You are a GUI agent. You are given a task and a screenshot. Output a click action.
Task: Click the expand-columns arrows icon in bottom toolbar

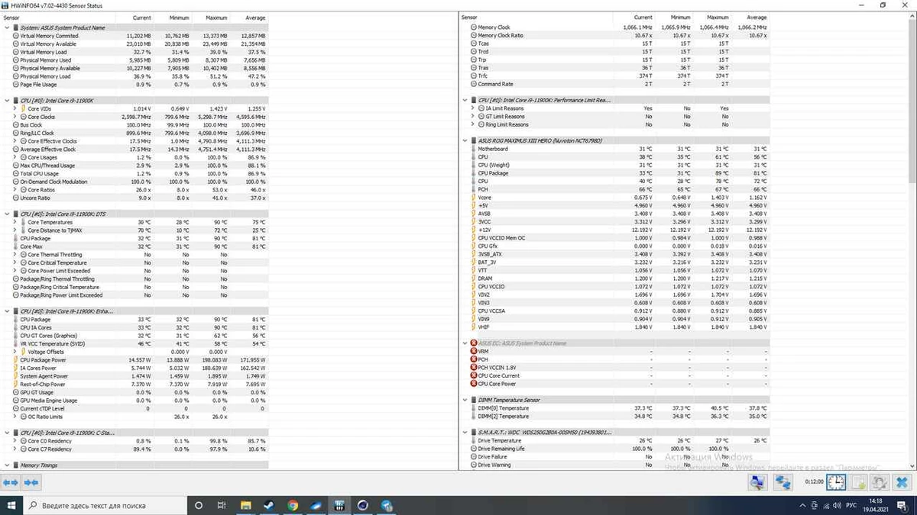tap(11, 482)
